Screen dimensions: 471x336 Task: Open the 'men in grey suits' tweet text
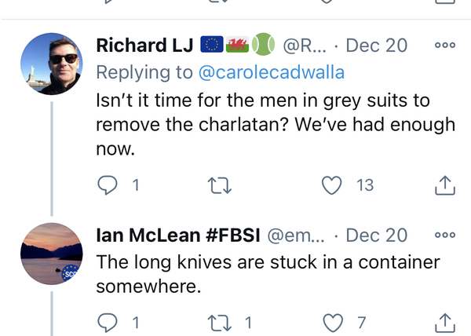[x=275, y=126]
